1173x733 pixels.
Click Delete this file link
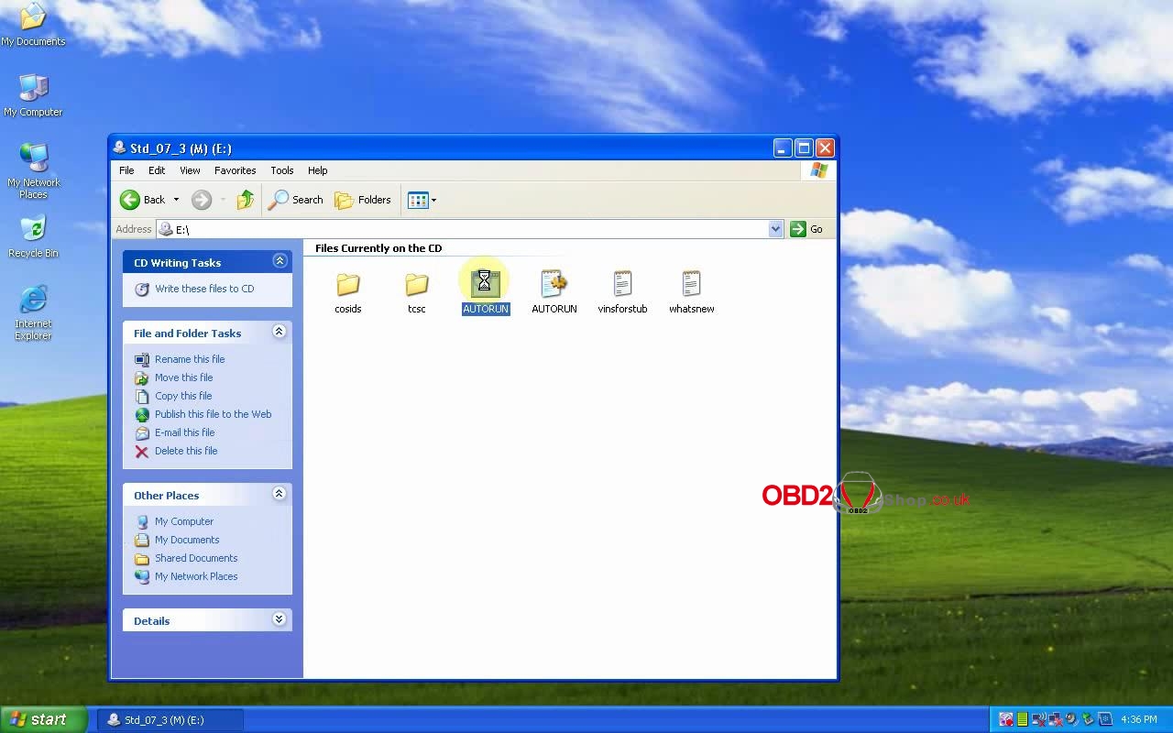point(185,451)
